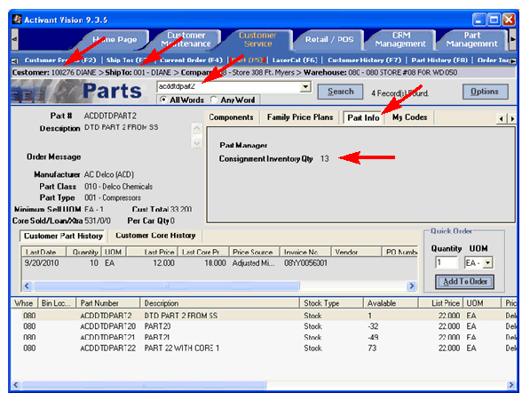
Task: Click into the part search text box
Action: point(228,86)
